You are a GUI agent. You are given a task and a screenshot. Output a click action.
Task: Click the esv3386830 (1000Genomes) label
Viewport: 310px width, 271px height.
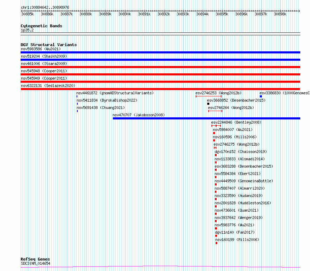(285, 93)
